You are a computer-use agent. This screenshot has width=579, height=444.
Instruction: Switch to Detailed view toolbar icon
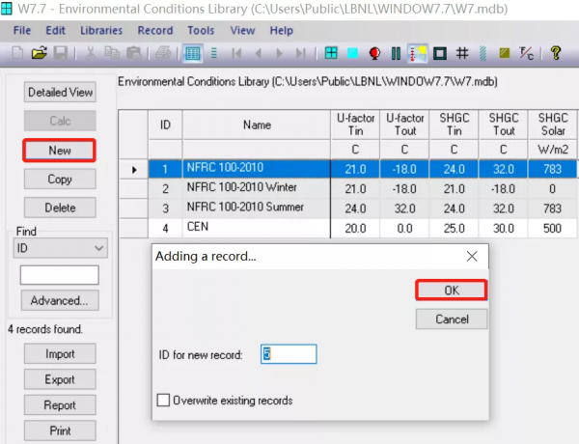coord(214,53)
